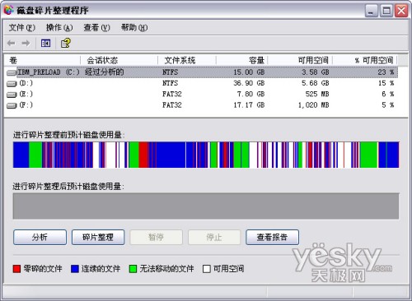
Task: Click the 5.68 GB free space value
Action: click(316, 83)
